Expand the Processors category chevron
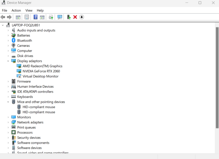 tap(8, 132)
